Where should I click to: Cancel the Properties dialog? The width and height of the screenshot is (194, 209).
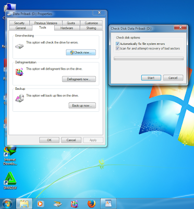[71, 140]
